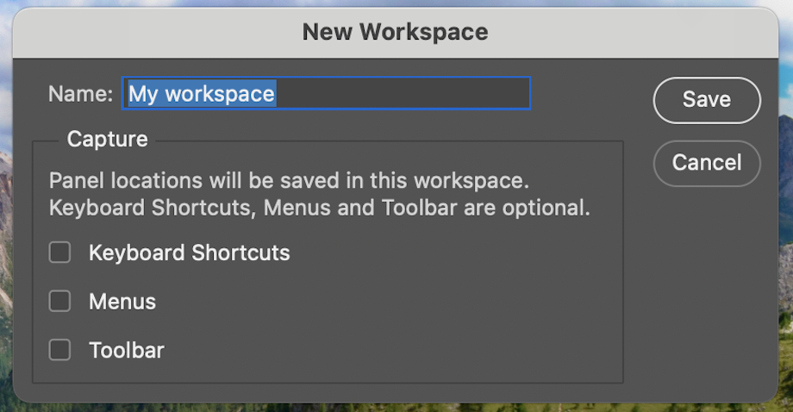Enable the Keyboard Shortcuts checkbox

(x=59, y=253)
